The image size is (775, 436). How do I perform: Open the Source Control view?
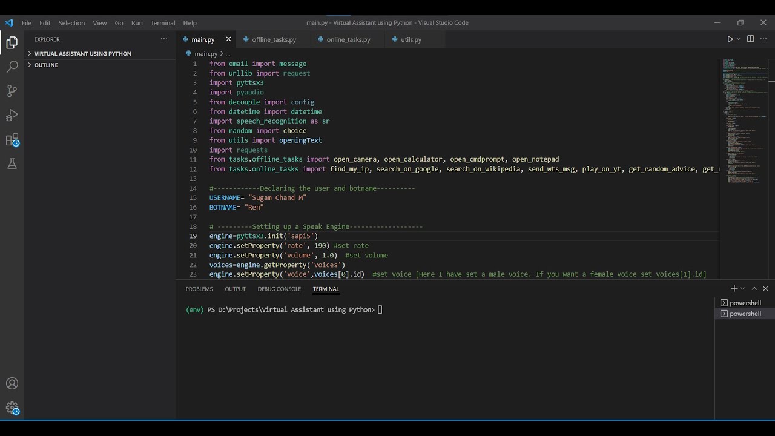click(x=12, y=91)
